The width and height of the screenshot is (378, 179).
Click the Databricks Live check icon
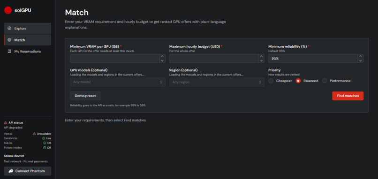click(x=44, y=138)
